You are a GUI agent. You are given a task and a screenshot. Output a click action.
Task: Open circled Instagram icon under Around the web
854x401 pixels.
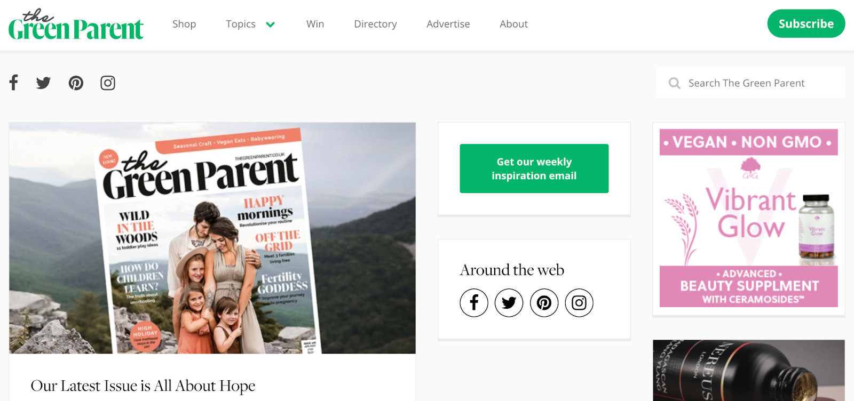[x=579, y=303]
